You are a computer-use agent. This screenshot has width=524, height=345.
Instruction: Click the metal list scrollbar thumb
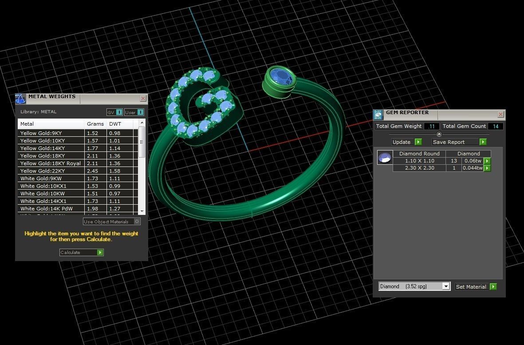(x=142, y=142)
